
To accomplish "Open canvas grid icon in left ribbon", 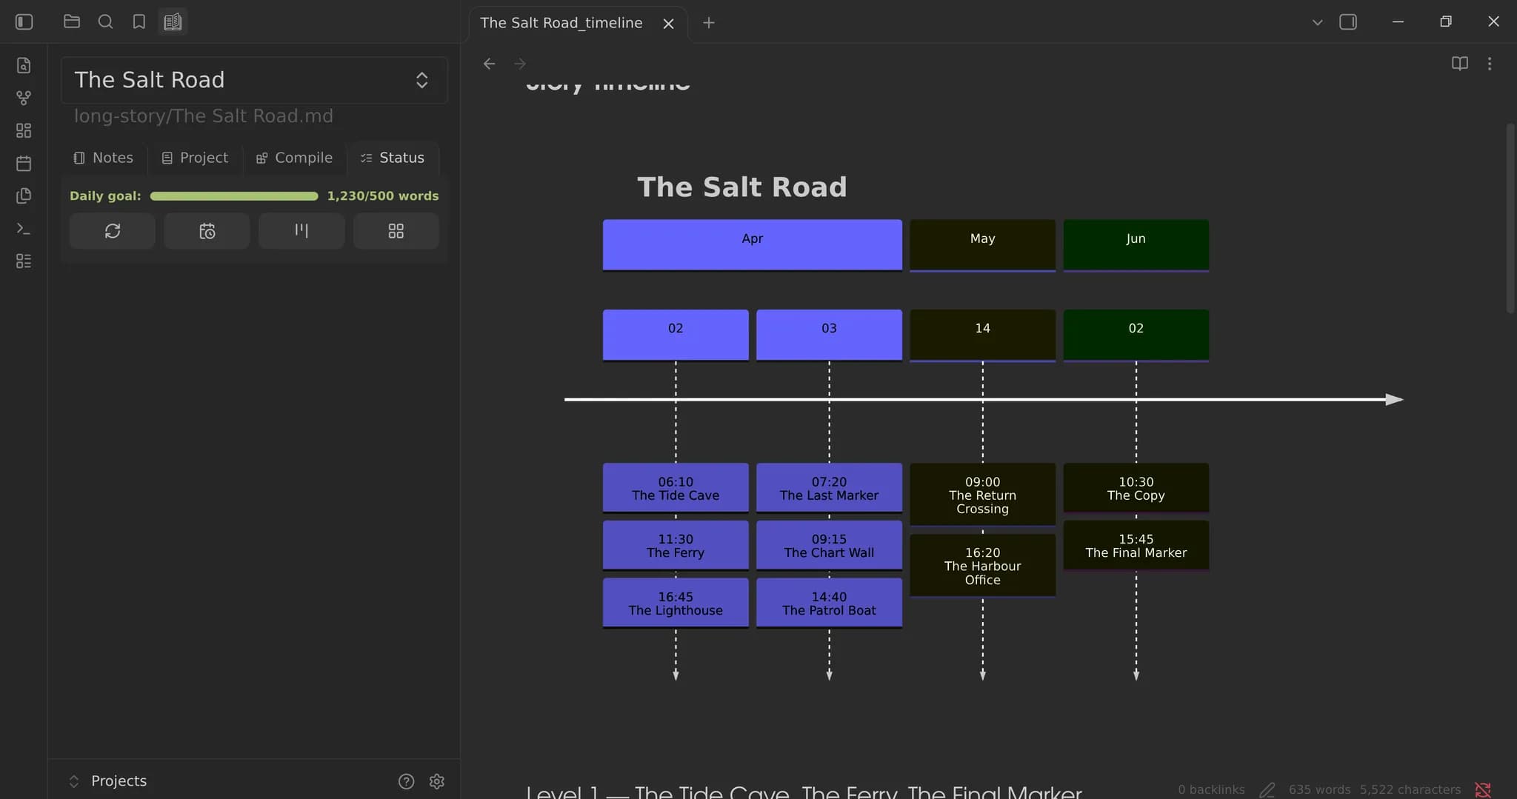I will [24, 130].
